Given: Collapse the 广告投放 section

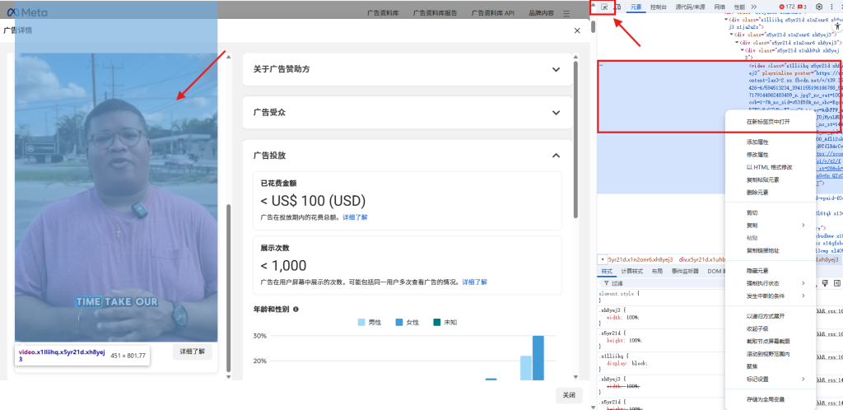Looking at the screenshot, I should pyautogui.click(x=556, y=155).
